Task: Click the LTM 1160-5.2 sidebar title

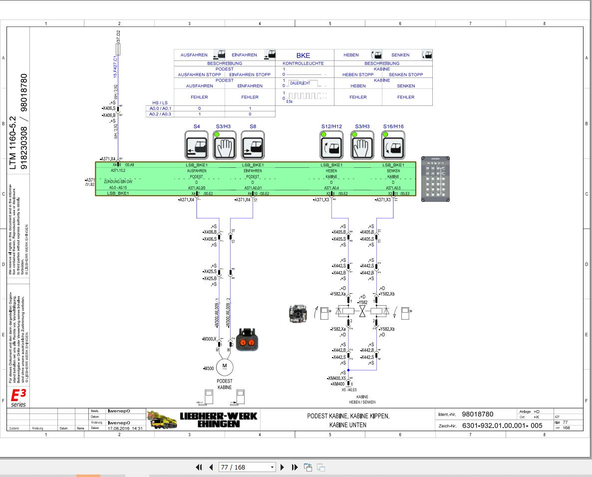Action: 12,142
